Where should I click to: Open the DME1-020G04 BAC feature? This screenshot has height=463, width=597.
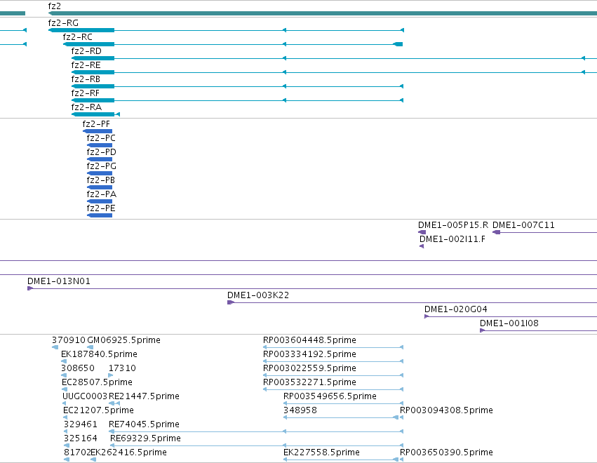(511, 317)
